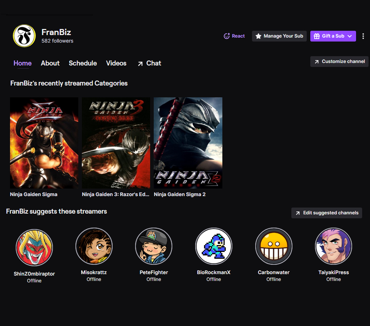The image size is (370, 326).
Task: Click Gift a Sub button
Action: coord(333,36)
